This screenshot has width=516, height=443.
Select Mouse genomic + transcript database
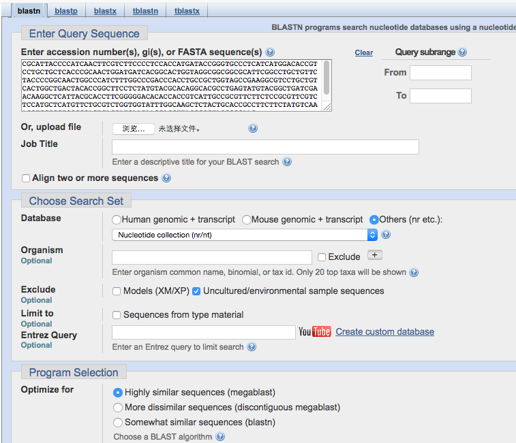(x=247, y=220)
